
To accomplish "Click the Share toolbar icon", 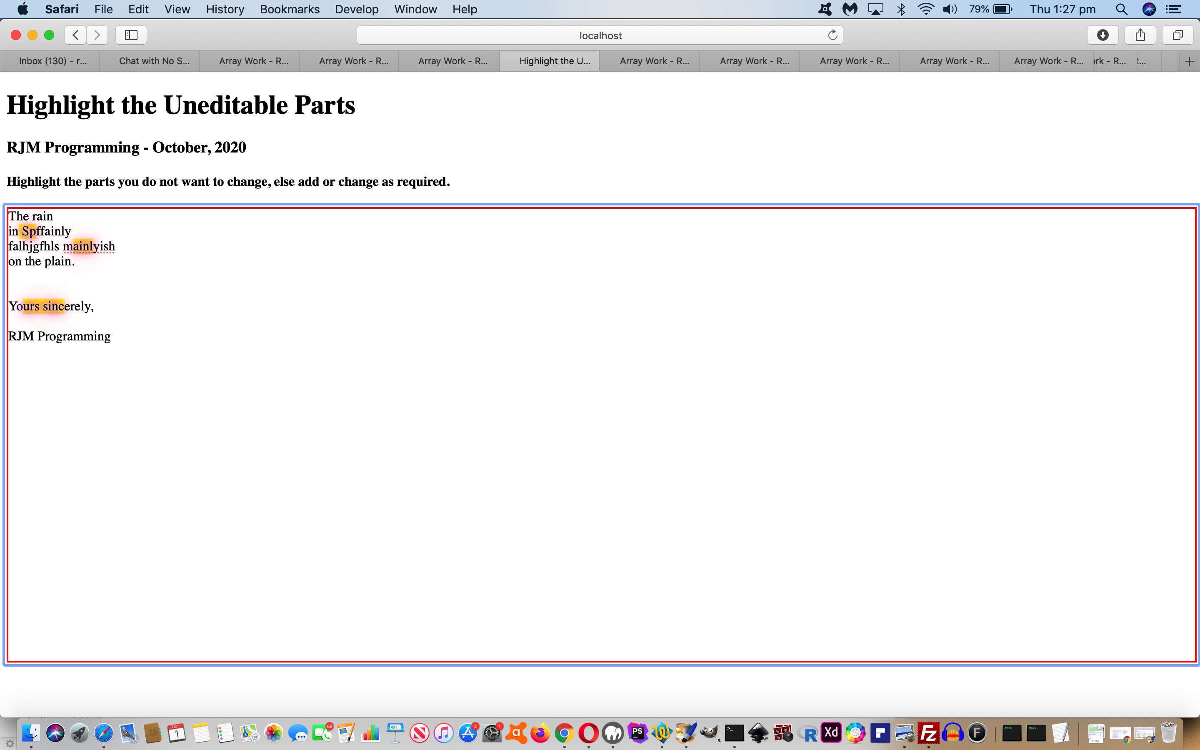I will (1140, 35).
